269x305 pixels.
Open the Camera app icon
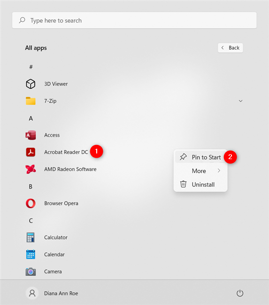pos(31,272)
